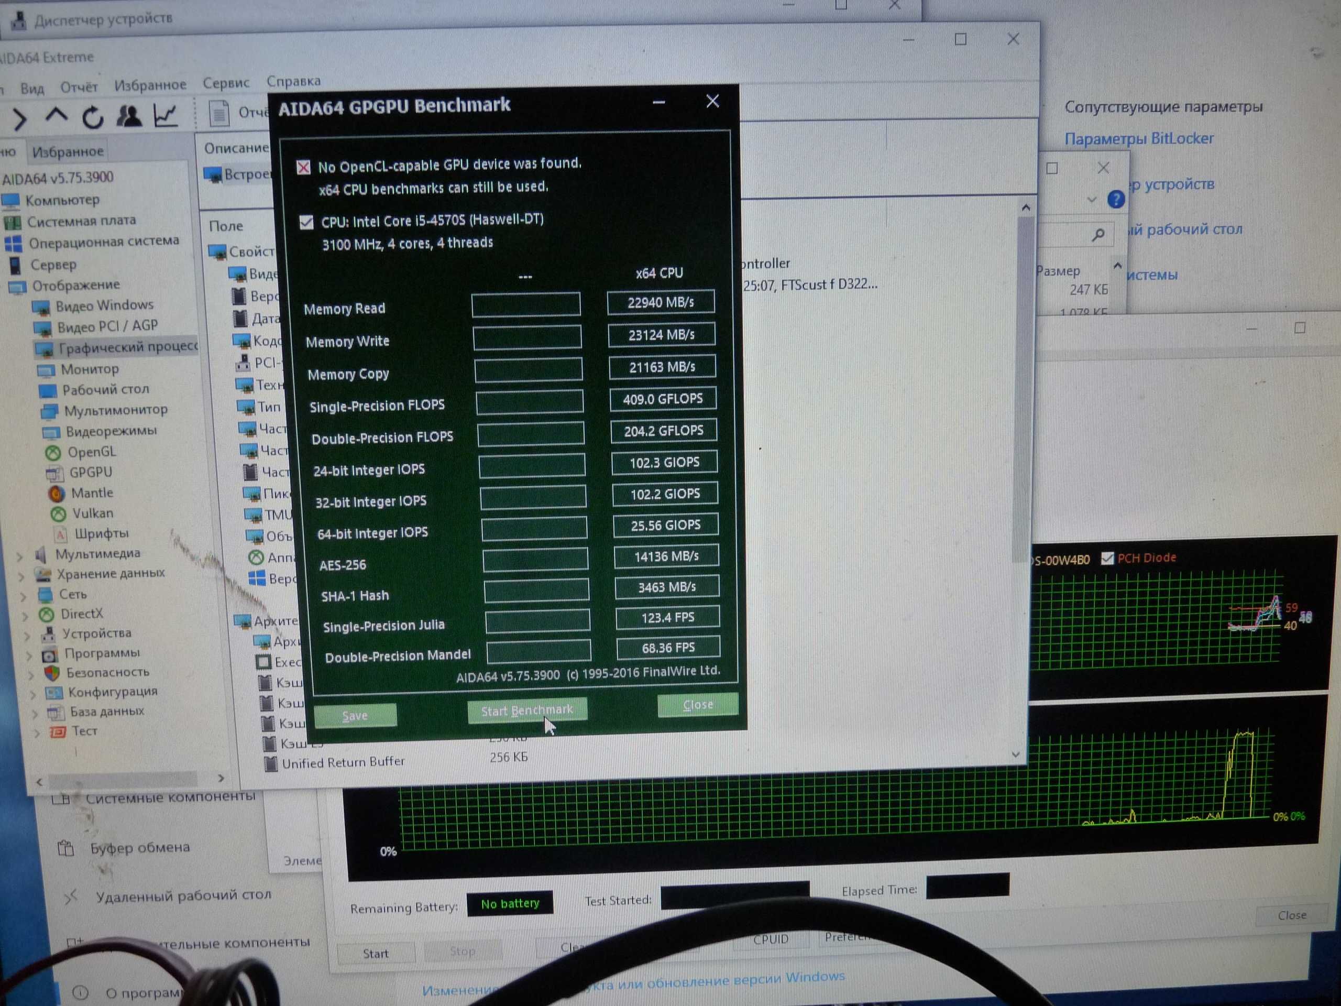Click the Тест icon in tree

click(58, 732)
